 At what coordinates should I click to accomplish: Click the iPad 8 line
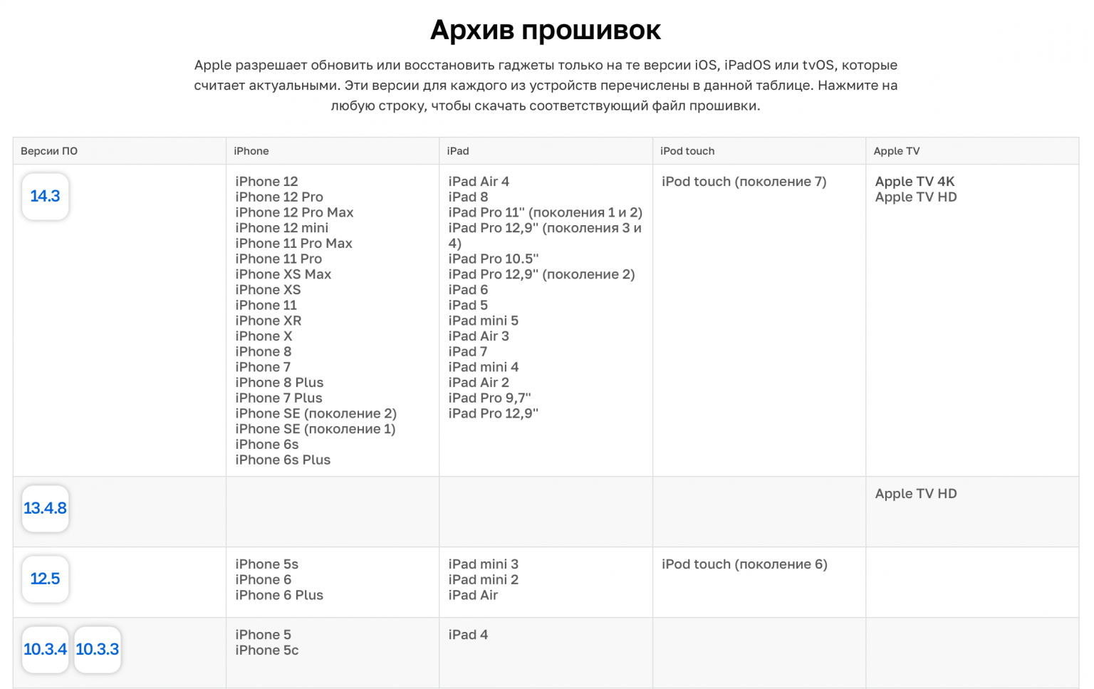click(468, 197)
